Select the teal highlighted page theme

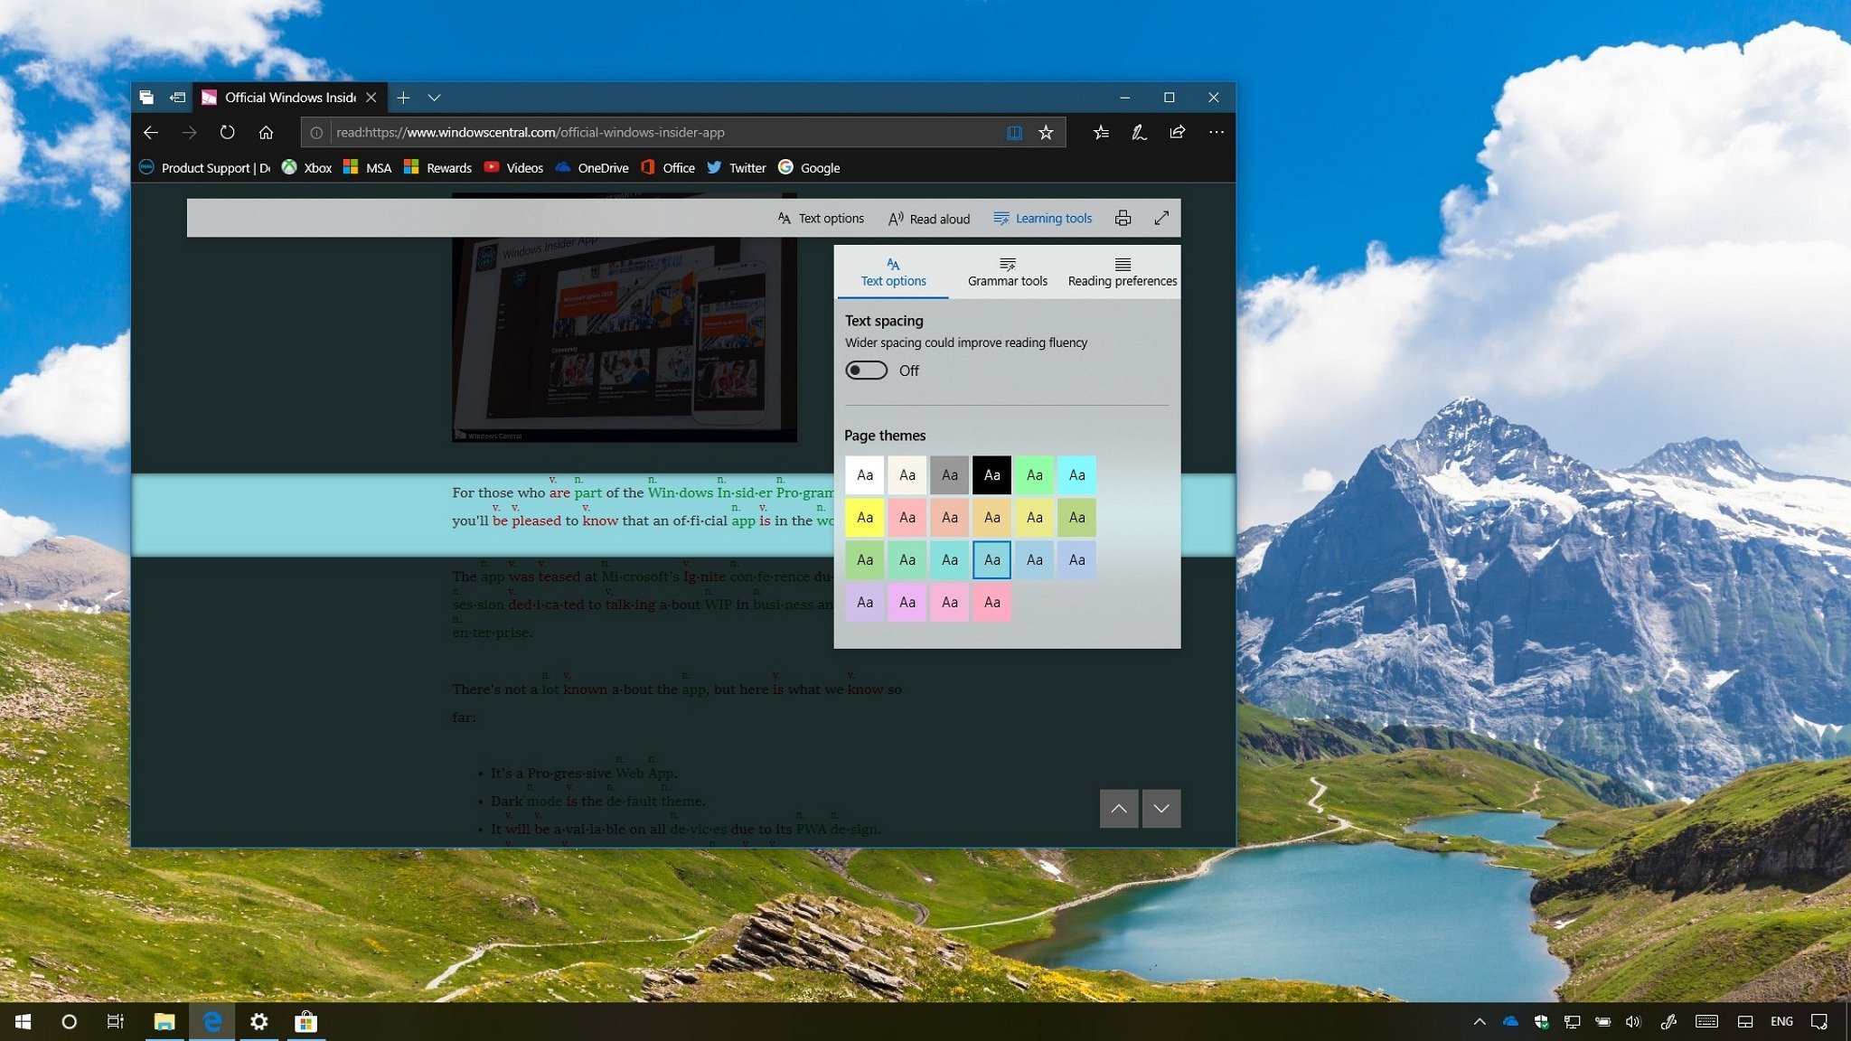coord(993,559)
